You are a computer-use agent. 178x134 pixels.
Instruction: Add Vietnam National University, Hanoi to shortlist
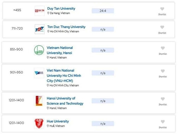click(163, 48)
